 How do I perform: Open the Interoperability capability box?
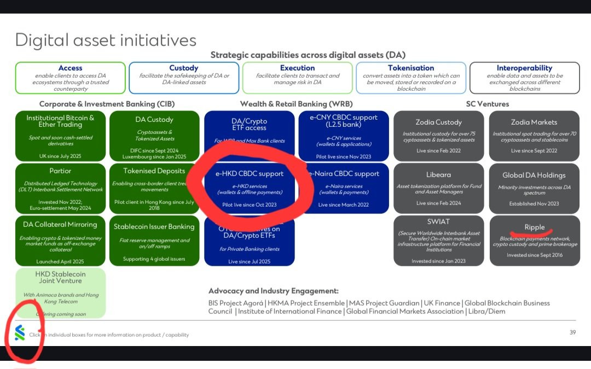(525, 78)
